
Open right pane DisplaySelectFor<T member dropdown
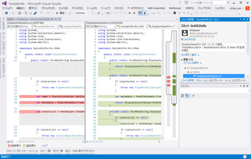click(x=163, y=27)
